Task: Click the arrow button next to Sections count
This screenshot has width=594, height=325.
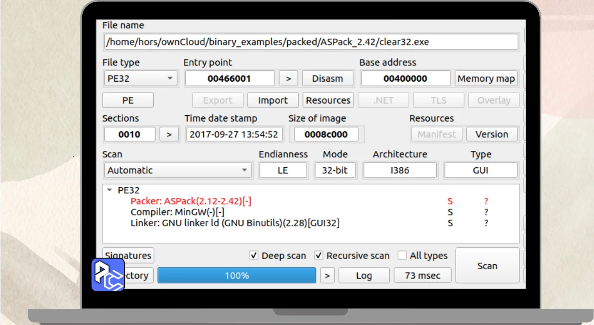Action: tap(169, 134)
